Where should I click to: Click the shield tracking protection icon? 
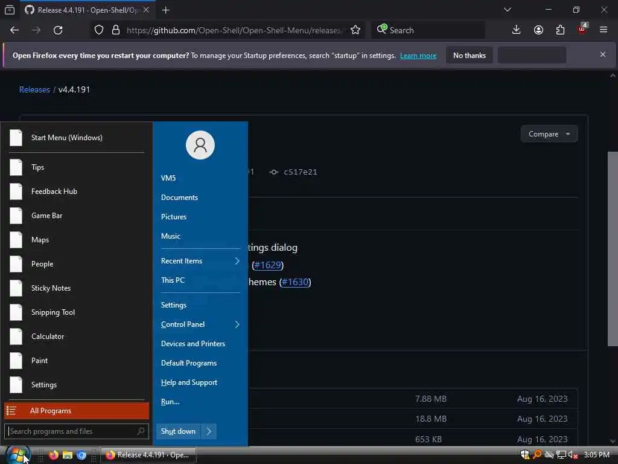point(99,30)
